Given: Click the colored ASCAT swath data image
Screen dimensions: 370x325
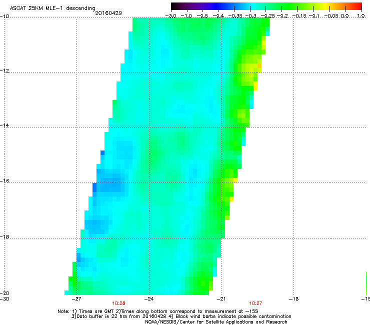Looking at the screenshot, I should (167, 156).
